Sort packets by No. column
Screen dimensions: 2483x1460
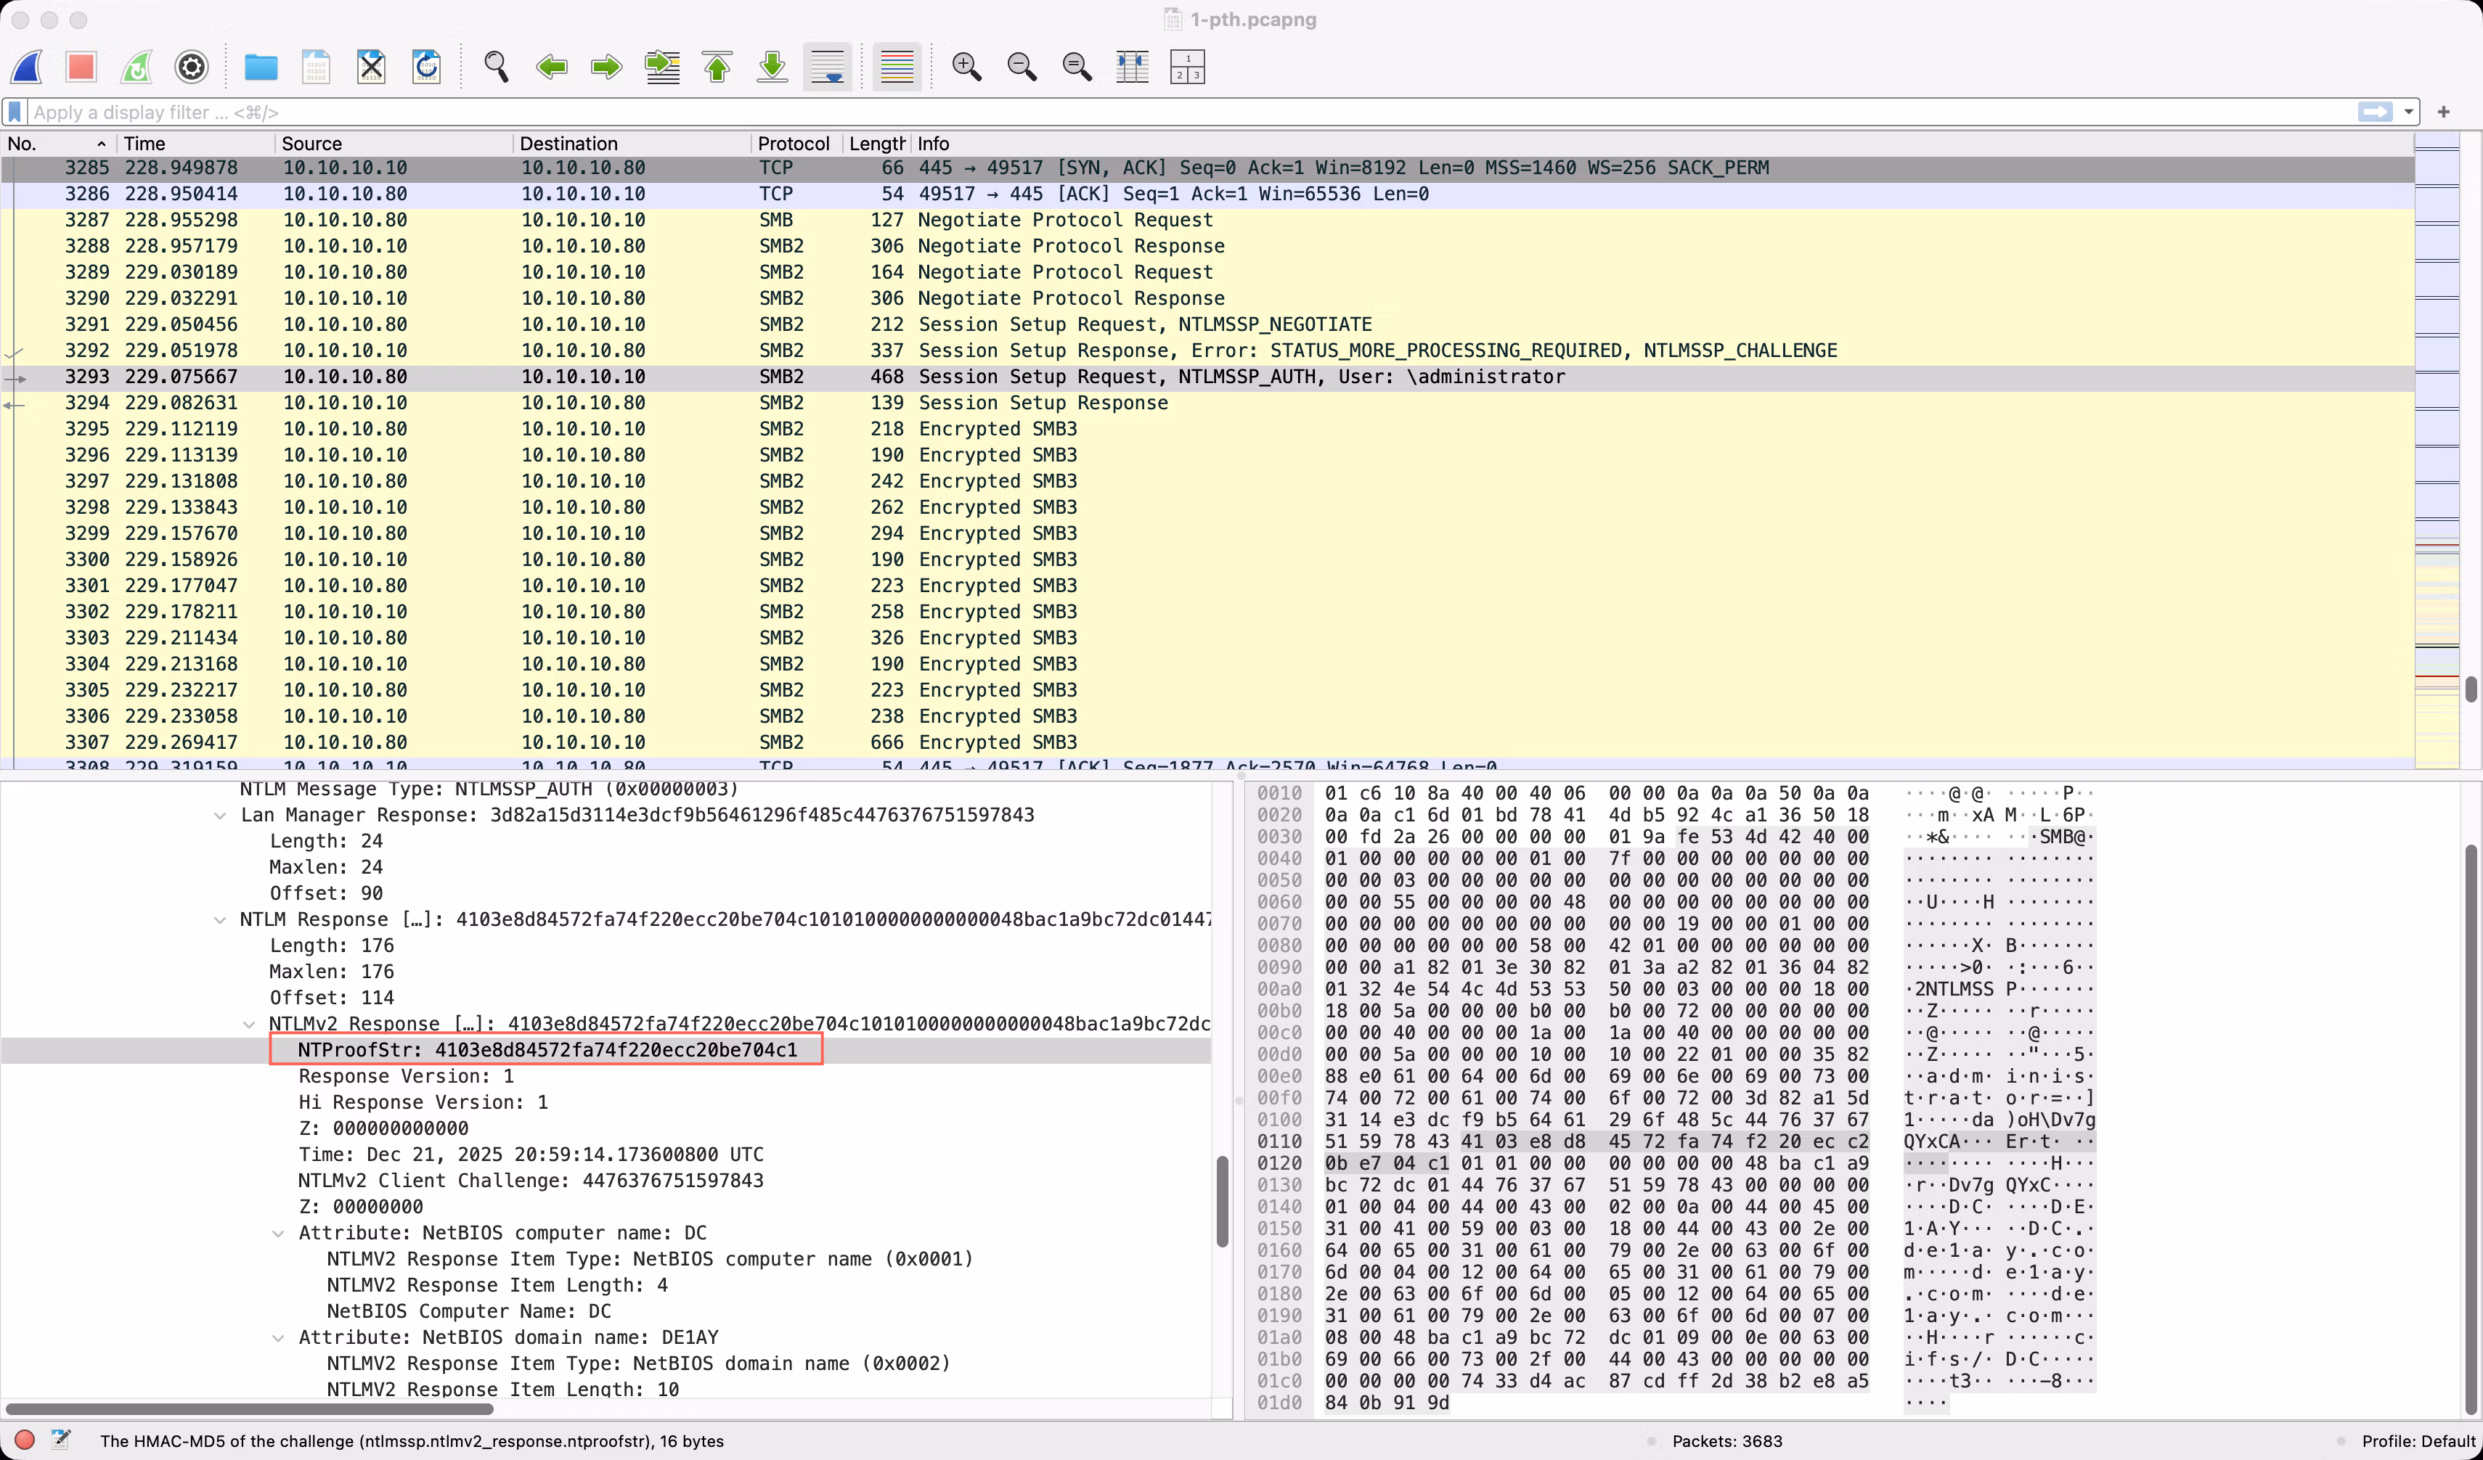click(x=57, y=144)
